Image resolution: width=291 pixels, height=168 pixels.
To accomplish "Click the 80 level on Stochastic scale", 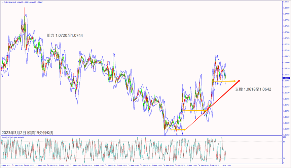I will pos(284,142).
